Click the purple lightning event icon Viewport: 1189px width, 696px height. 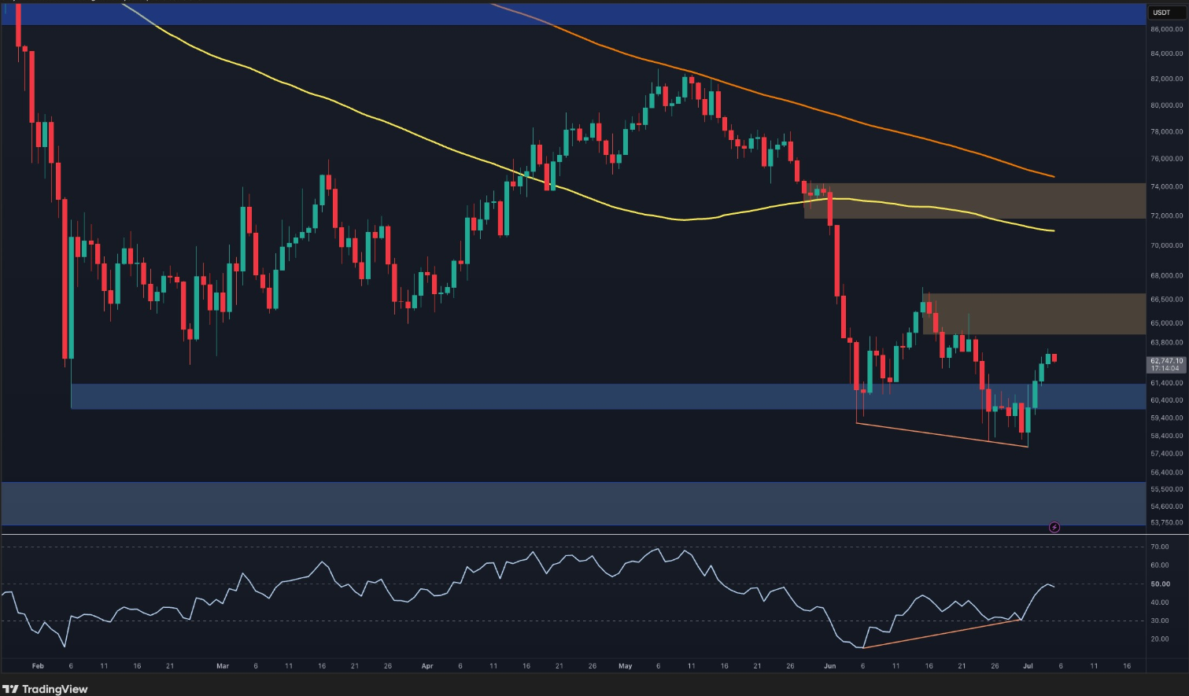(x=1054, y=527)
